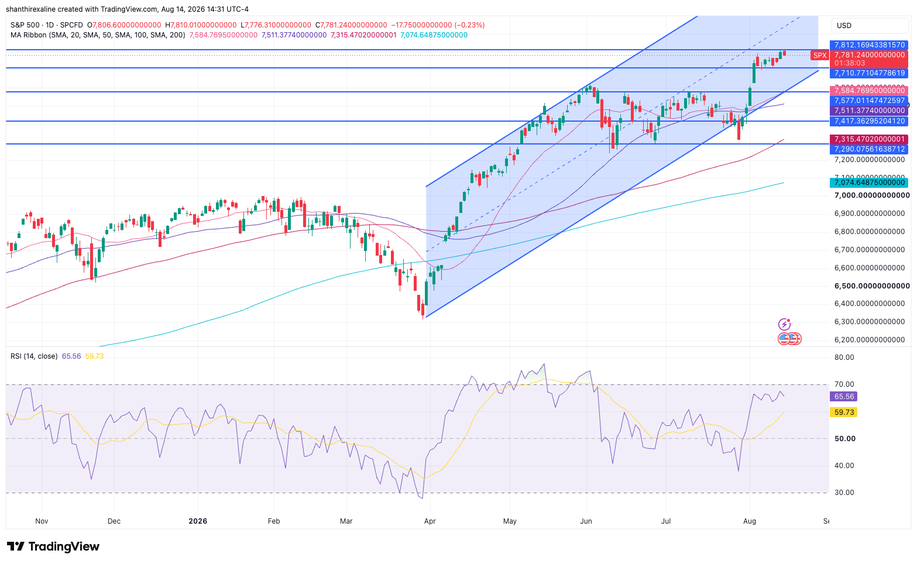
Task: Click the blue 7,290.075 price line label
Action: click(x=869, y=149)
